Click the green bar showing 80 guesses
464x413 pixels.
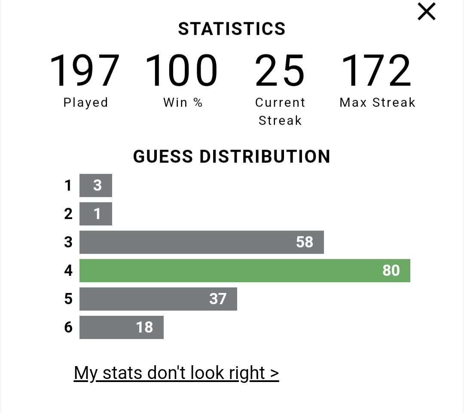245,271
